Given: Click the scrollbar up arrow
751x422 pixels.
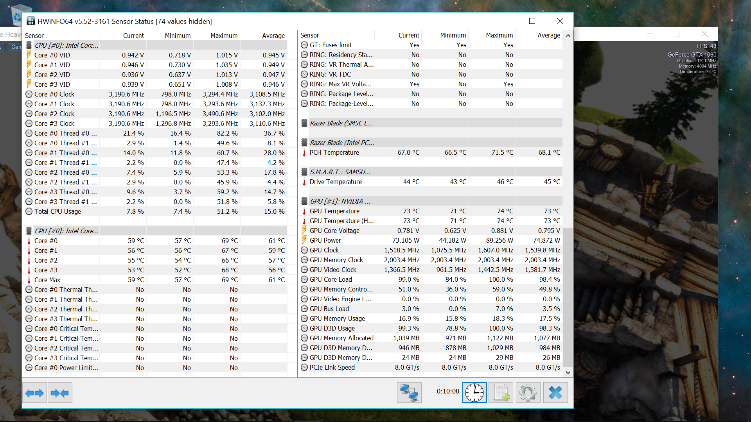Looking at the screenshot, I should click(x=568, y=36).
